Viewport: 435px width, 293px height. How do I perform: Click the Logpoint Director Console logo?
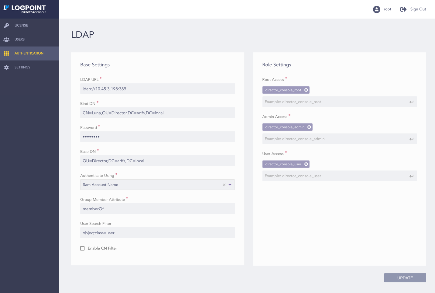coord(25,9)
